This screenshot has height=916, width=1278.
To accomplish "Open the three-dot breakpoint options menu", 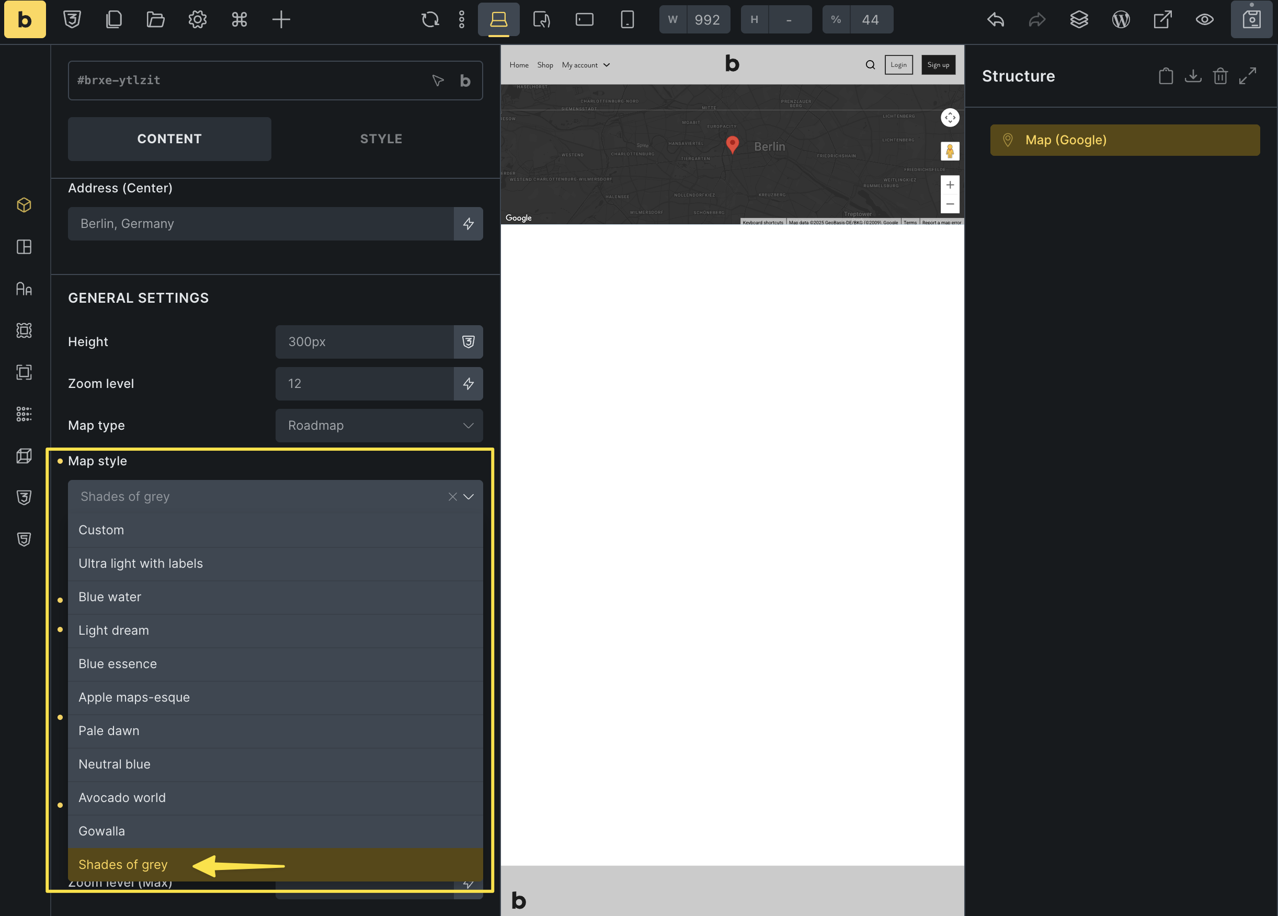I will [462, 20].
